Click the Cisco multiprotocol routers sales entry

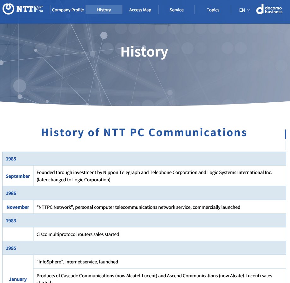(x=160, y=234)
